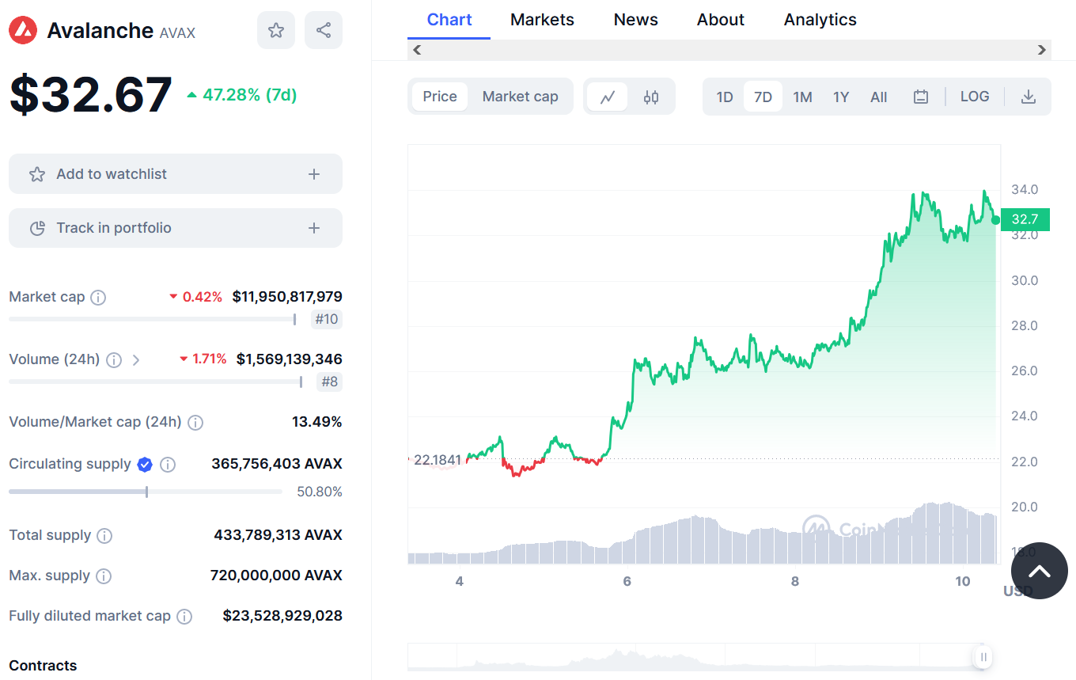This screenshot has width=1076, height=680.
Task: Switch to the Analytics tab
Action: coord(820,20)
